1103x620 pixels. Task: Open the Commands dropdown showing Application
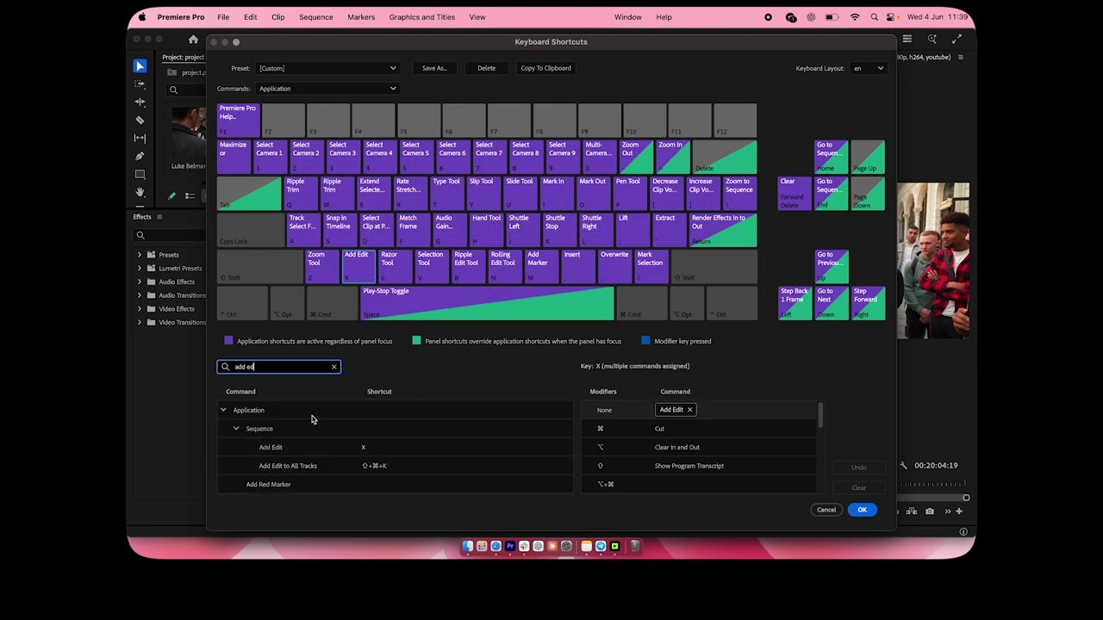point(327,89)
